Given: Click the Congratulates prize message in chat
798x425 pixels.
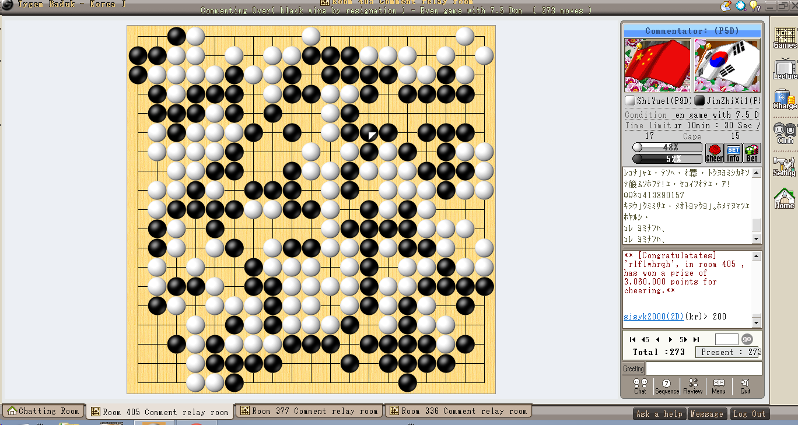Looking at the screenshot, I should pyautogui.click(x=683, y=273).
